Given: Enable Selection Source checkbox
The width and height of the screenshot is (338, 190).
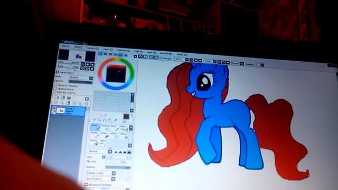Looking at the screenshot, I should tap(55, 92).
